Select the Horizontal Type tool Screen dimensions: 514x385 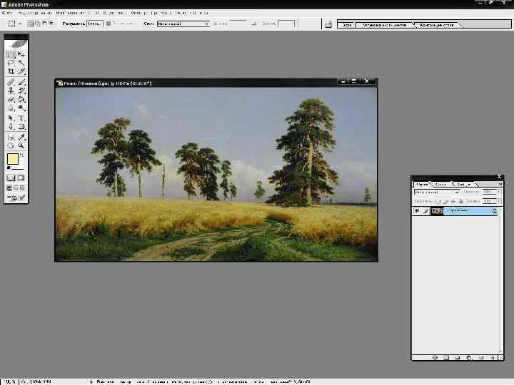21,118
